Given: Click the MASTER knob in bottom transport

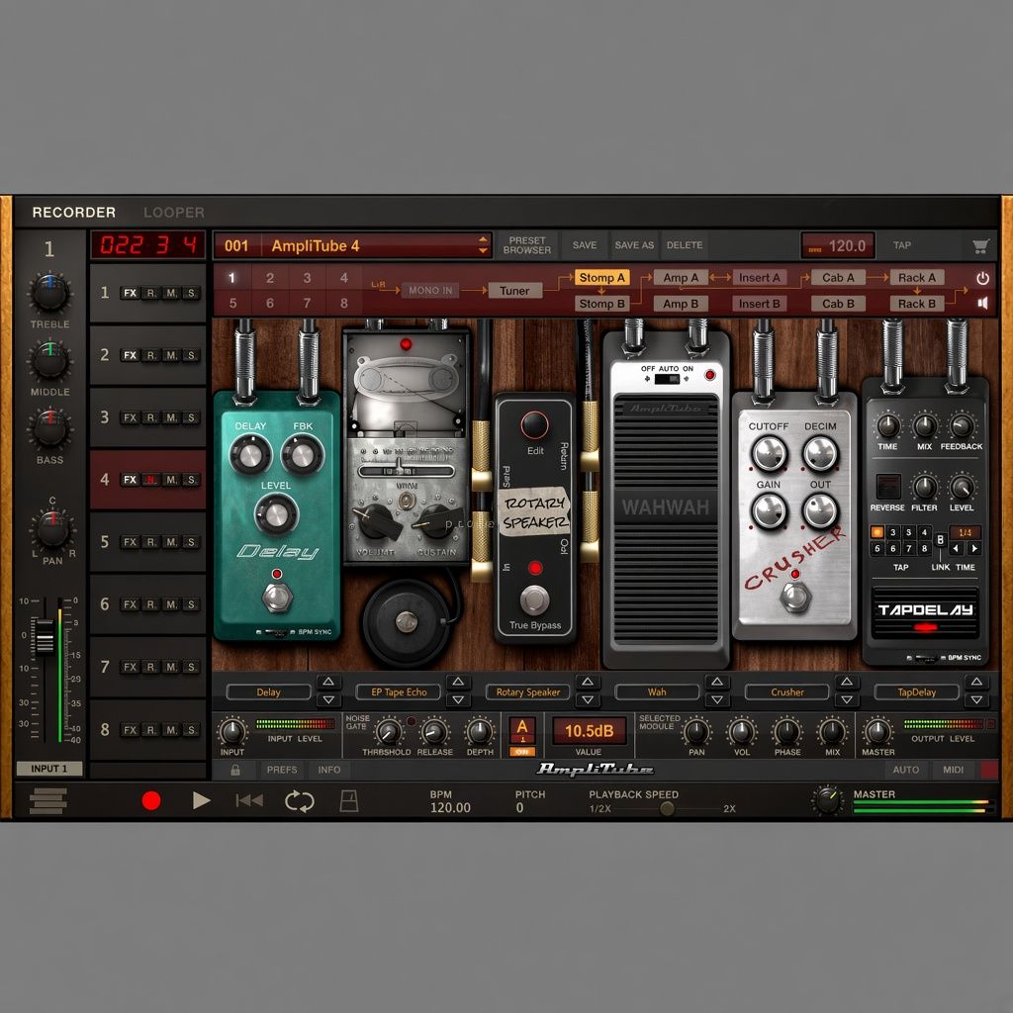Looking at the screenshot, I should (828, 801).
